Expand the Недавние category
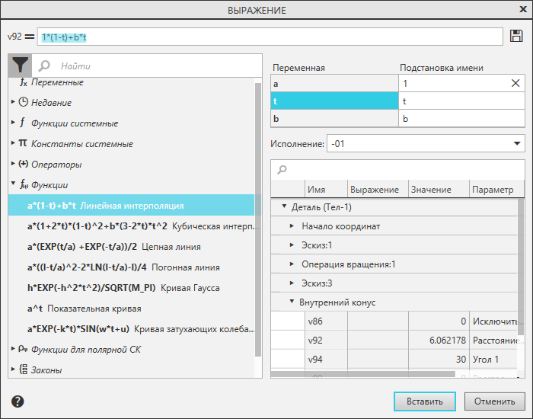This screenshot has width=533, height=419. click(13, 102)
